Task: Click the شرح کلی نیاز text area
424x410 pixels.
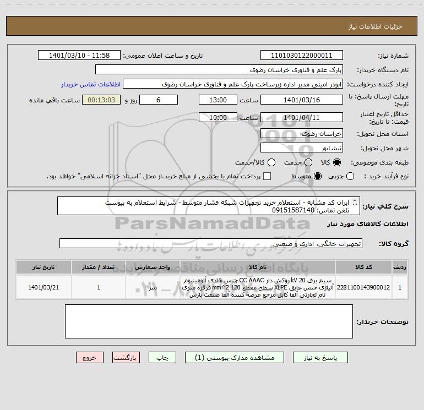Action: pos(209,206)
